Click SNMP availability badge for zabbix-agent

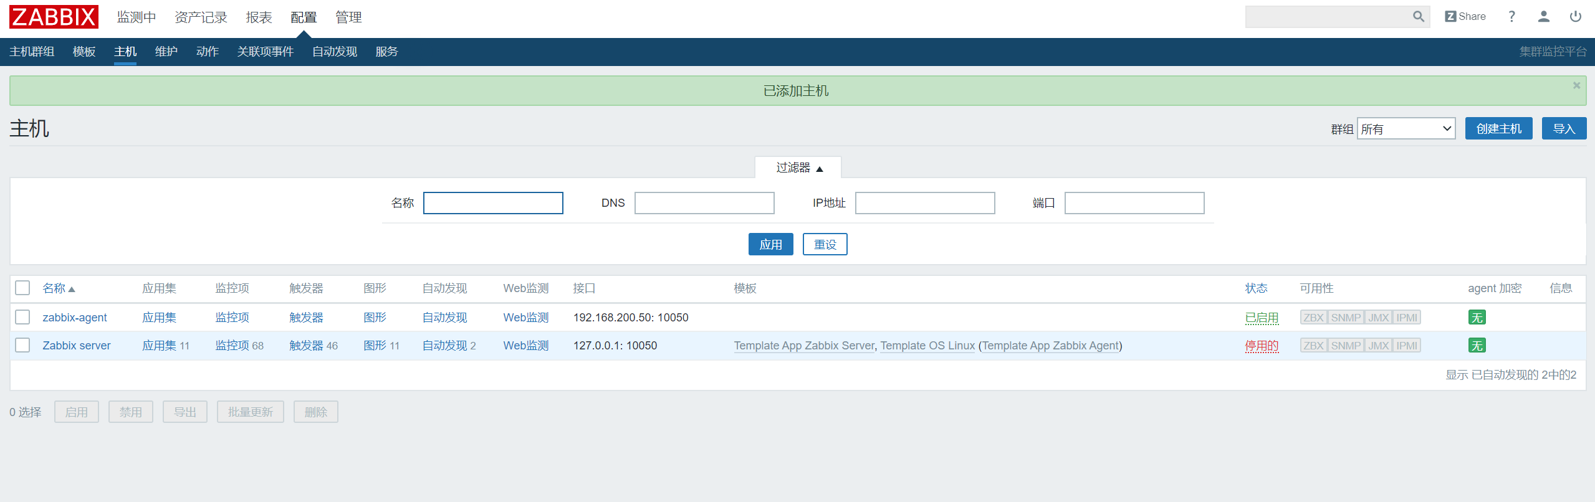[x=1346, y=318]
